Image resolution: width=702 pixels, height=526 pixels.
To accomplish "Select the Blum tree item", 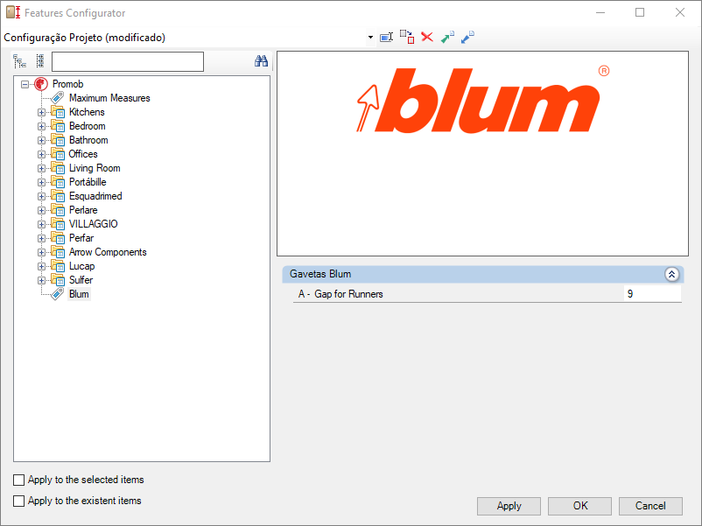I will pyautogui.click(x=79, y=294).
